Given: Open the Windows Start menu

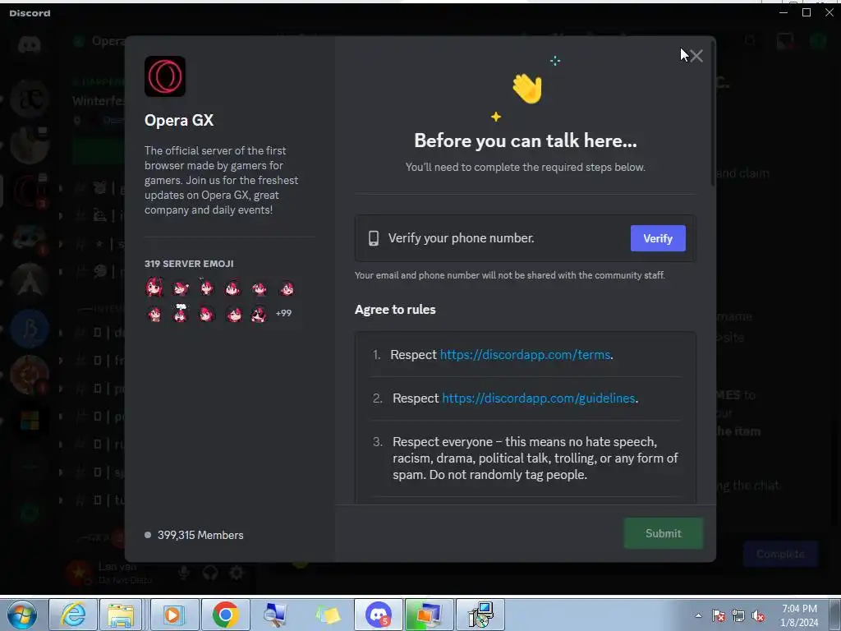Looking at the screenshot, I should coord(21,615).
